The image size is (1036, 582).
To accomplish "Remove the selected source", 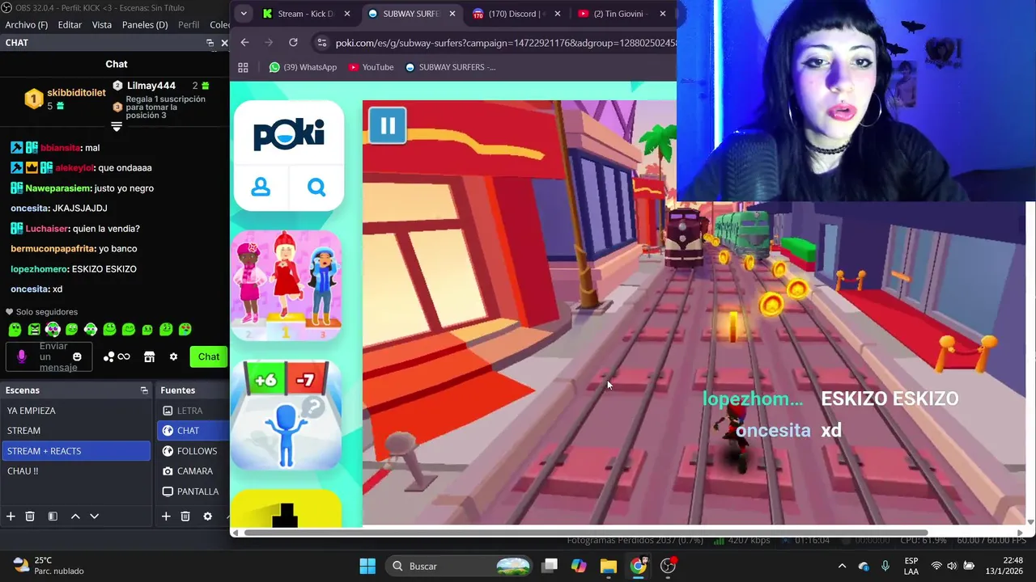I will 185,517.
